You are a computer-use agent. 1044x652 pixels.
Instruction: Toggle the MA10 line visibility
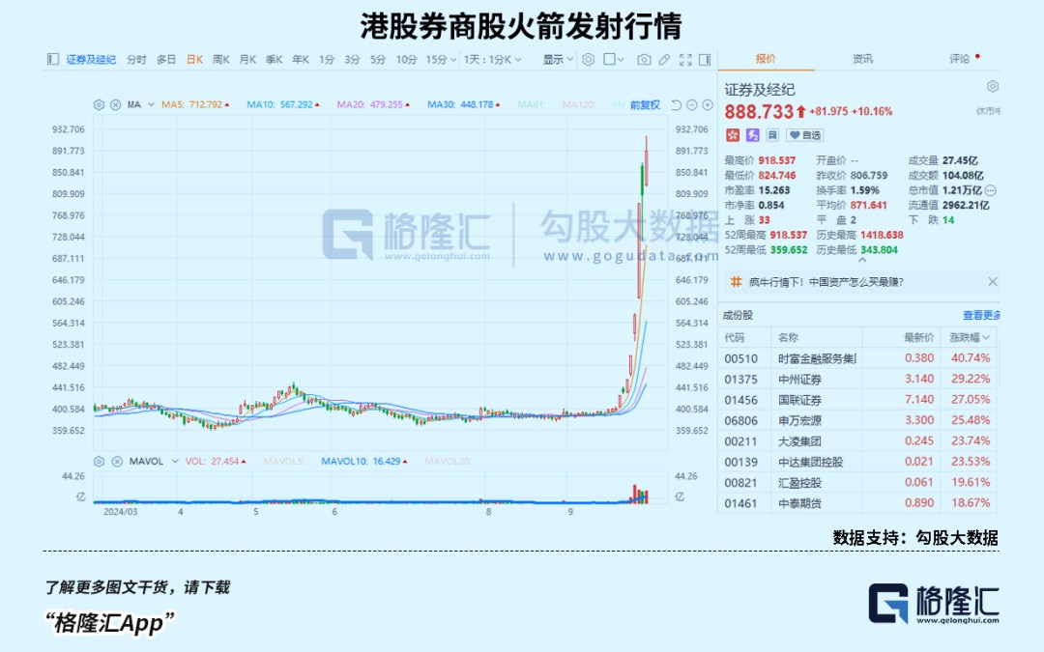point(283,104)
